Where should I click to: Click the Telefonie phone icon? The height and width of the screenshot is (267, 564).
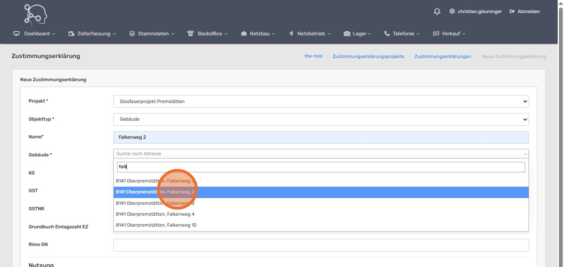click(x=387, y=34)
